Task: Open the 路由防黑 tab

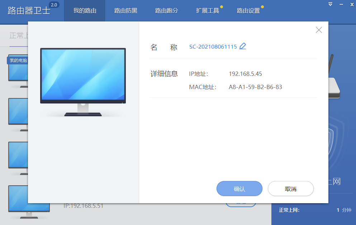Action: coord(125,11)
